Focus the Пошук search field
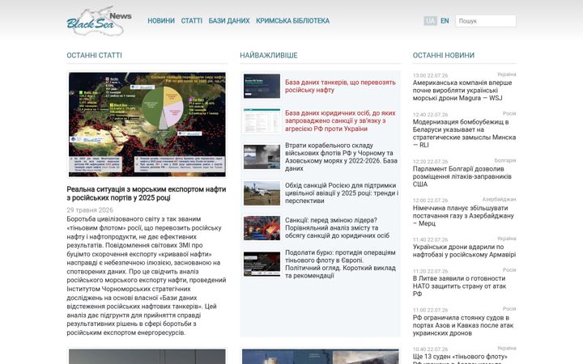The image size is (583, 364). (486, 21)
